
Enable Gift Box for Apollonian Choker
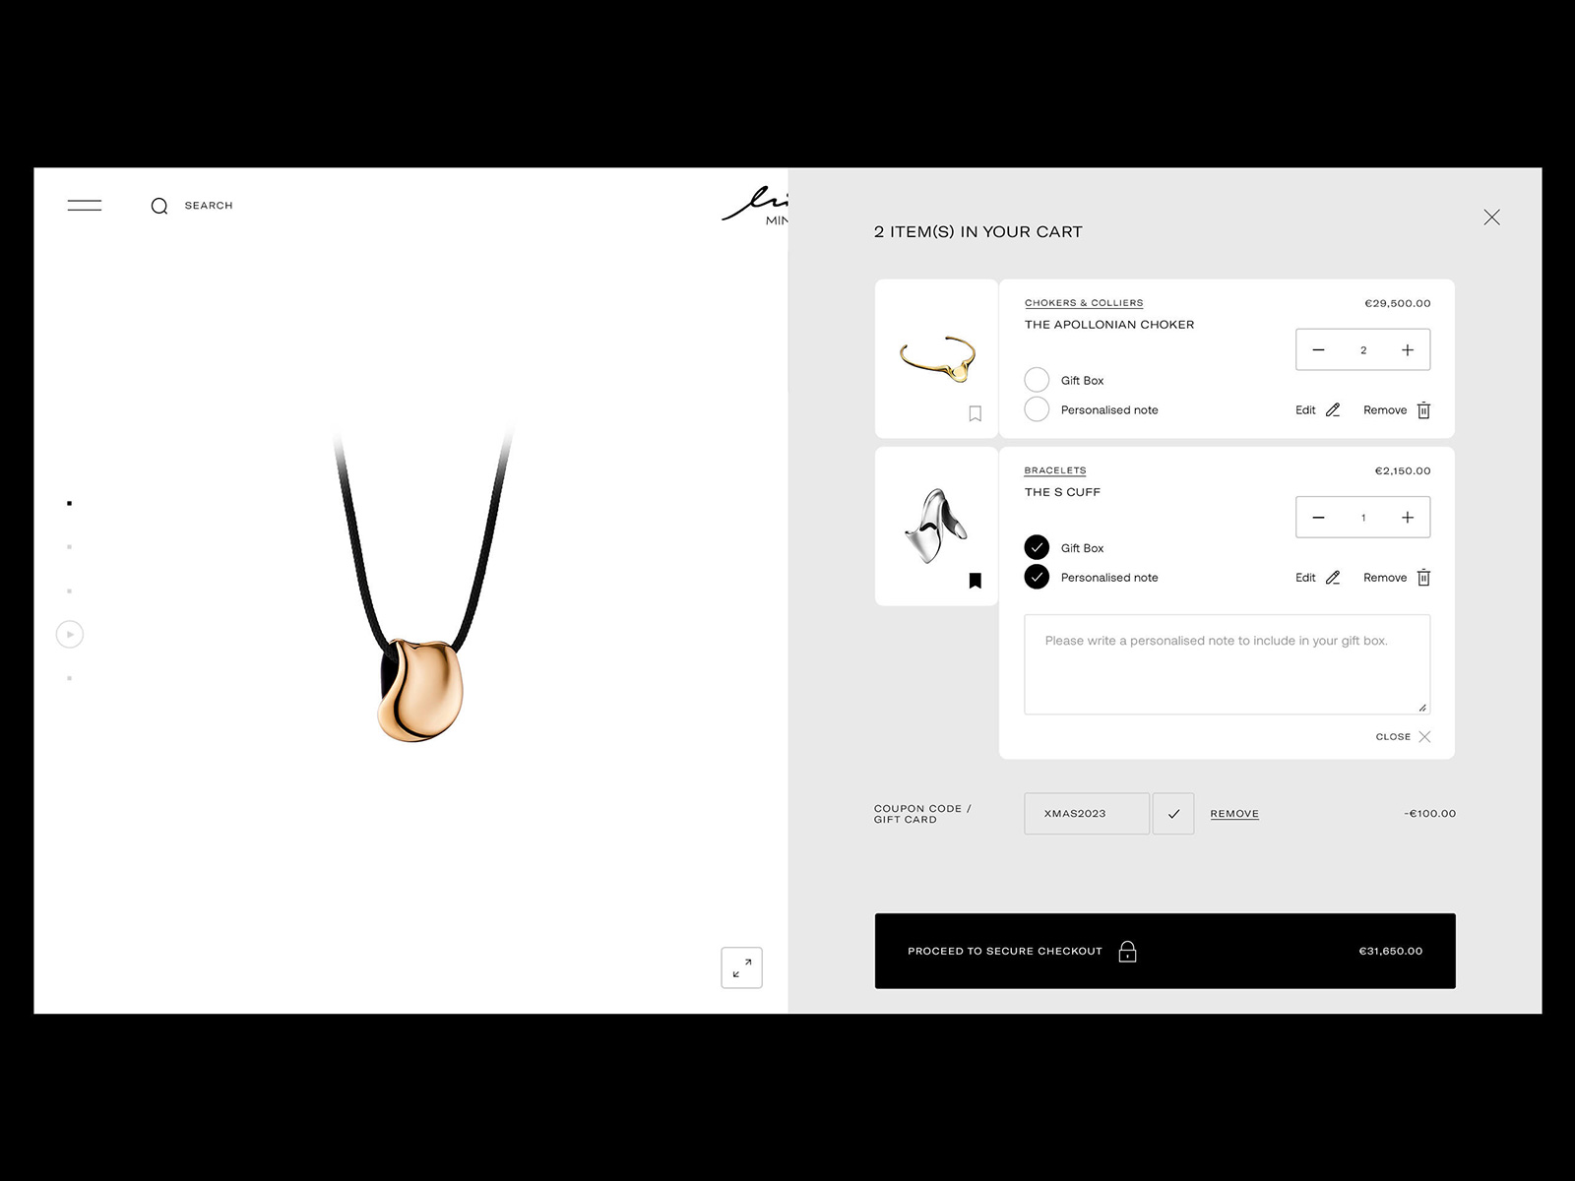pos(1037,380)
